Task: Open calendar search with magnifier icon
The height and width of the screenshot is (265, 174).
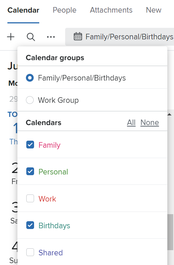Action: [31, 37]
